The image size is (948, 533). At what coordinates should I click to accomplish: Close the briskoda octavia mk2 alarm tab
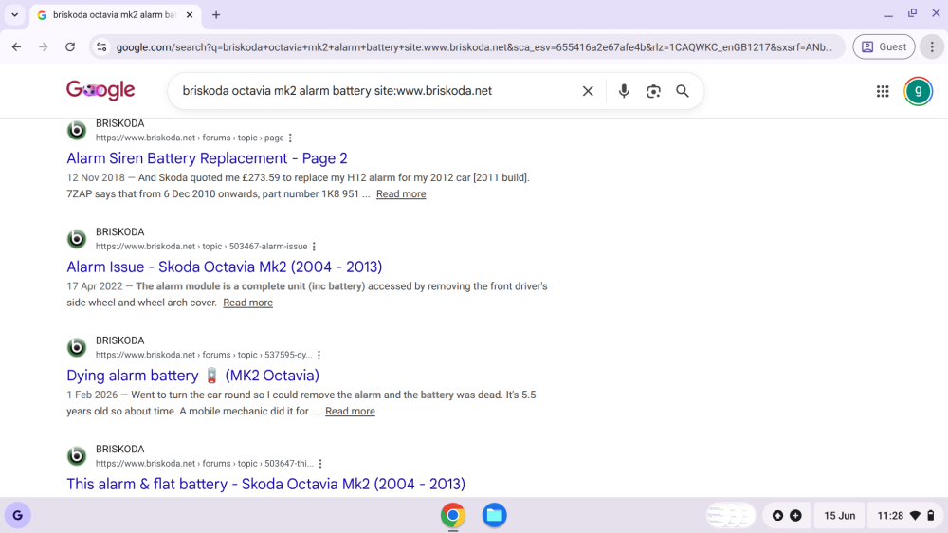point(190,15)
